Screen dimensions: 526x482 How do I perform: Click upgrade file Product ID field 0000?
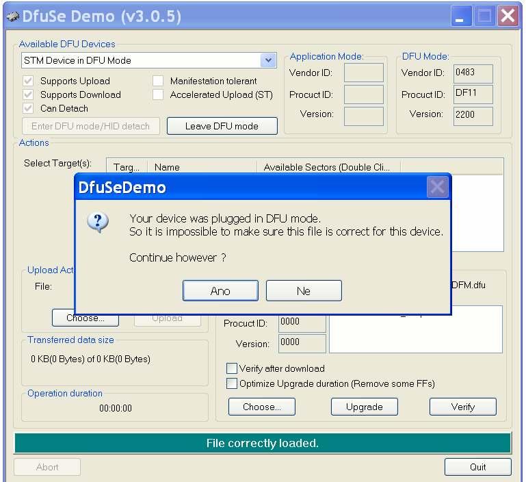[302, 324]
